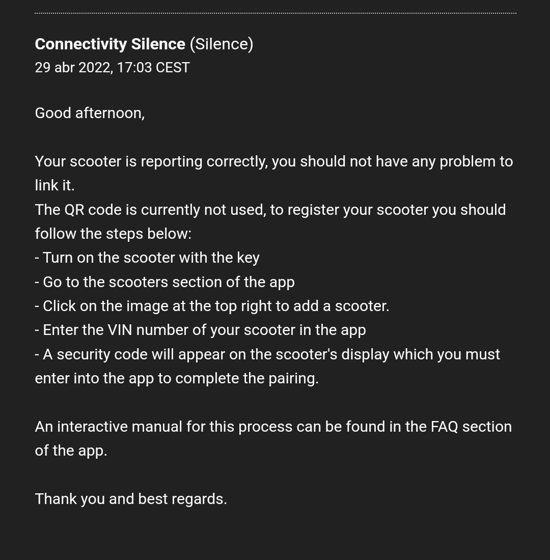Click the step 'Enter the VIN number'
Viewport: 550px width, 560px height.
[x=200, y=330]
